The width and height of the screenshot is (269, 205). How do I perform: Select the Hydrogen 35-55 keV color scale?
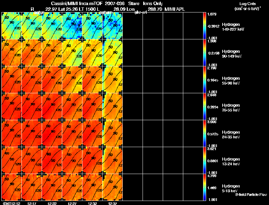click(204, 106)
